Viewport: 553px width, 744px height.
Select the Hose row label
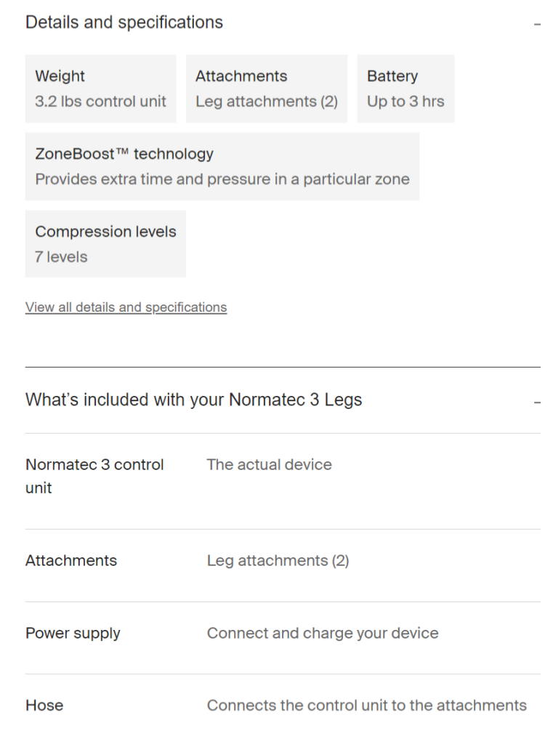click(44, 705)
